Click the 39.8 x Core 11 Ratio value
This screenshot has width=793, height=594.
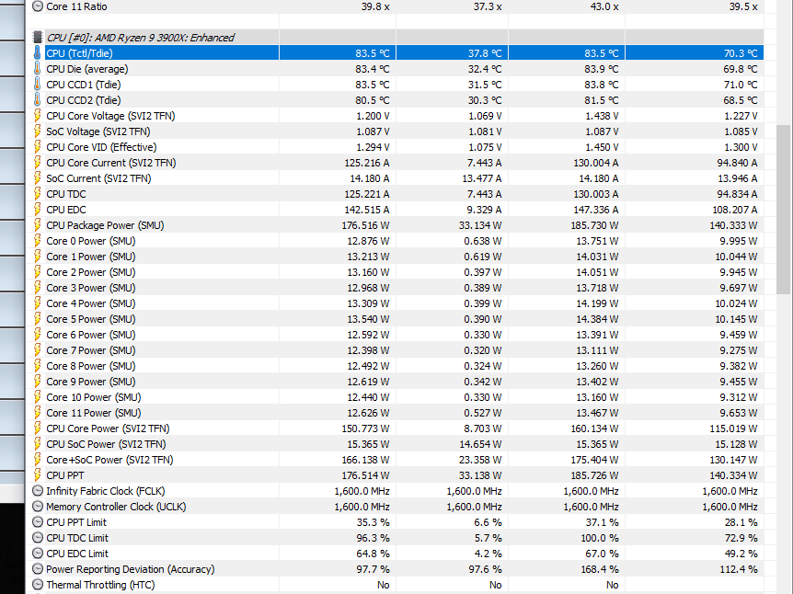(x=375, y=6)
